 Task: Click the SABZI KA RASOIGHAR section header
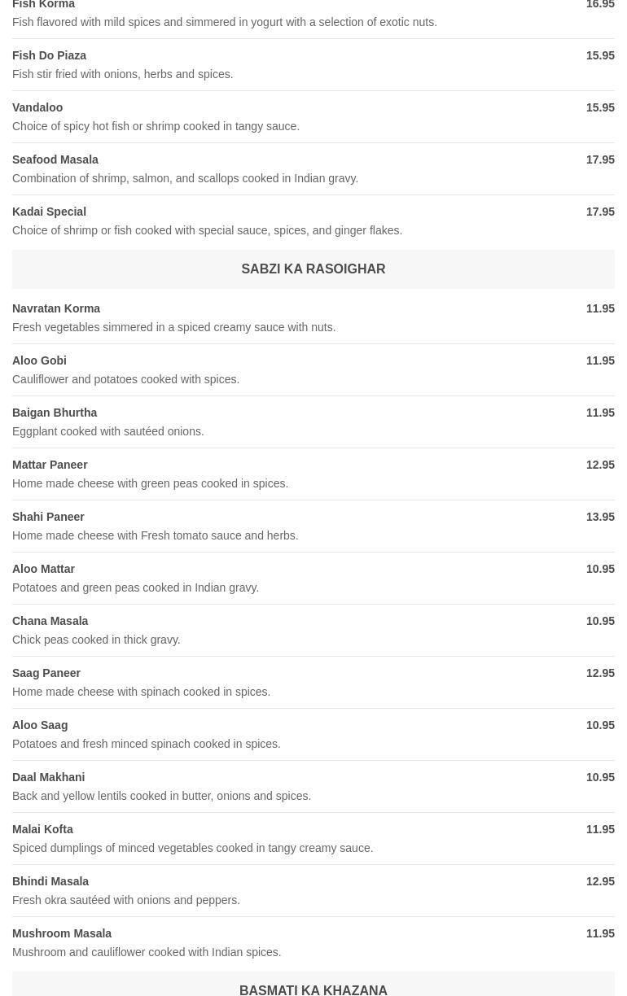click(x=313, y=269)
